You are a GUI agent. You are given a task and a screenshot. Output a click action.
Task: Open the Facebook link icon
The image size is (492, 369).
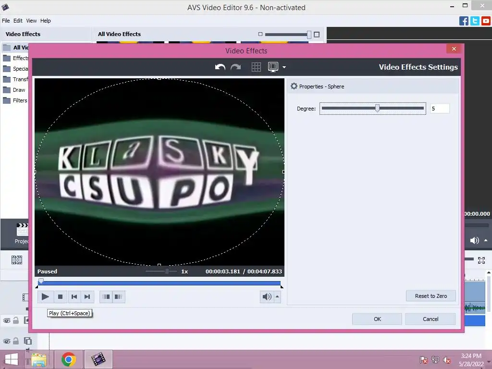464,21
